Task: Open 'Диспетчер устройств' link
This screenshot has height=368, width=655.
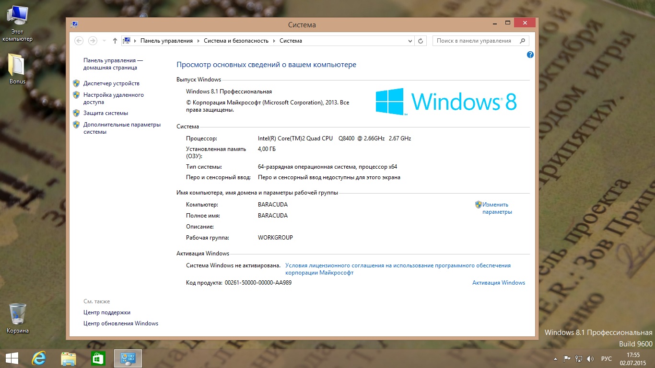Action: (x=111, y=83)
